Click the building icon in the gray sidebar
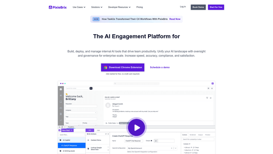 coord(61,114)
